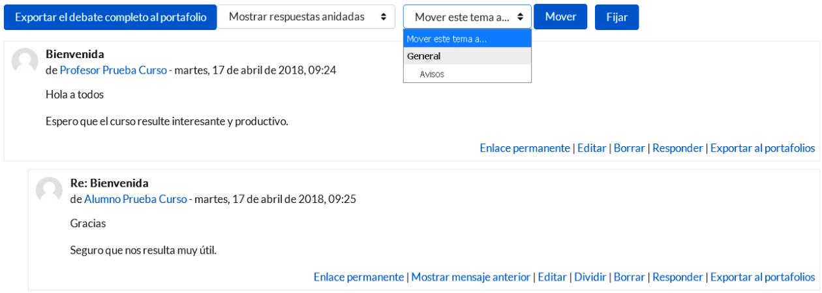Click Responder on the first post

(677, 147)
